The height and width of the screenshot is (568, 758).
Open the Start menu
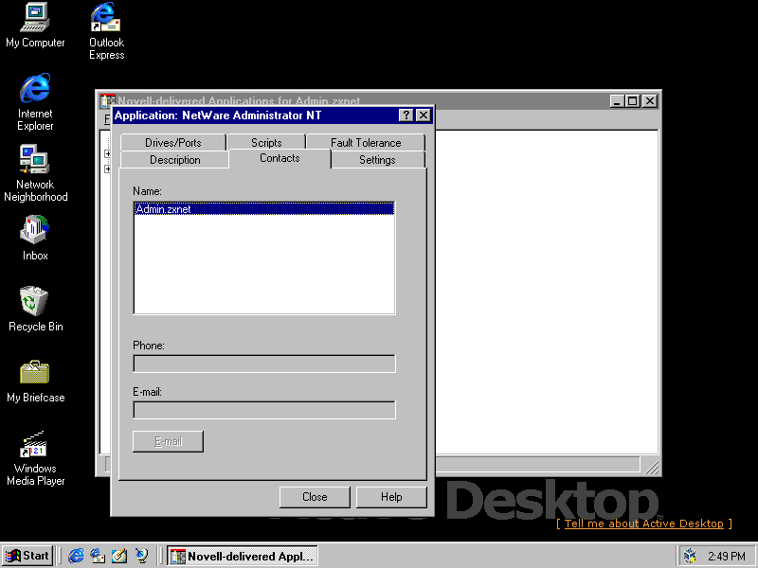[27, 556]
